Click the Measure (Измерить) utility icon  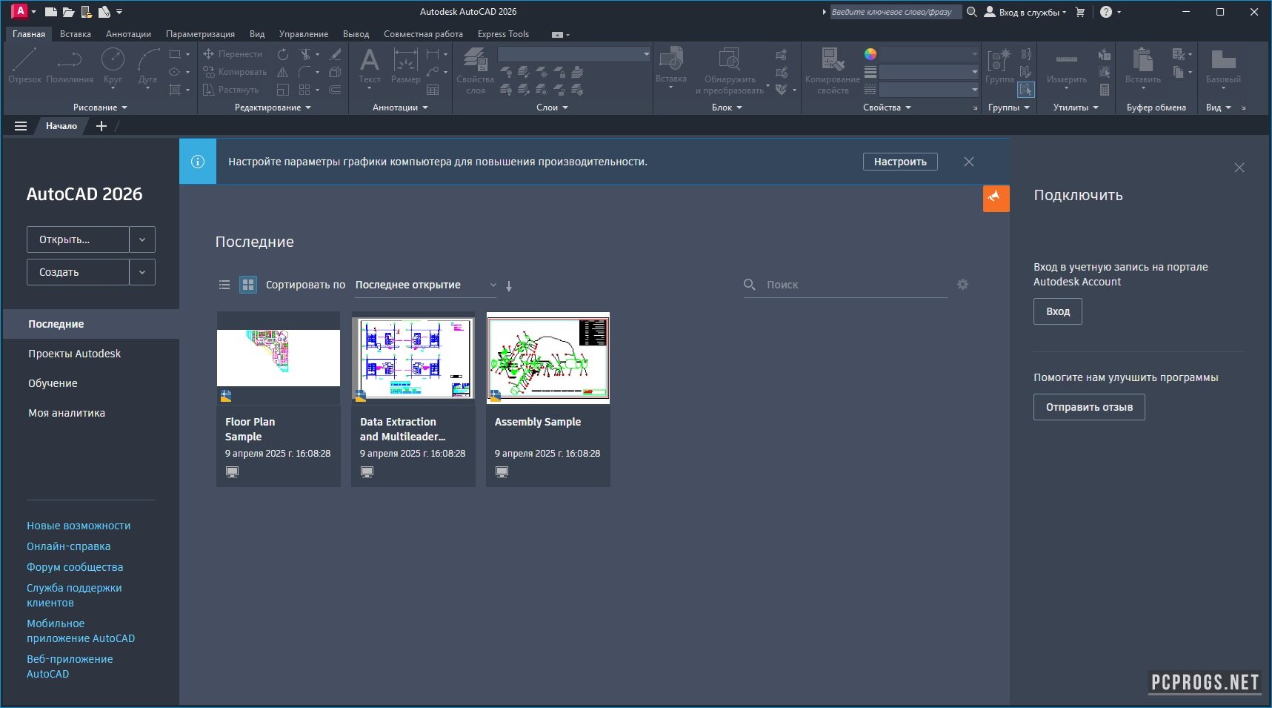[1066, 62]
